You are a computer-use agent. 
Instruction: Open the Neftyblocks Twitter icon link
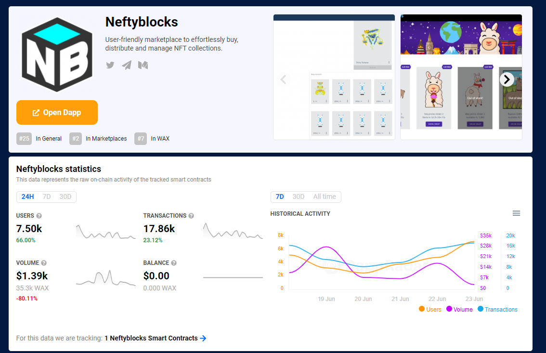click(110, 65)
